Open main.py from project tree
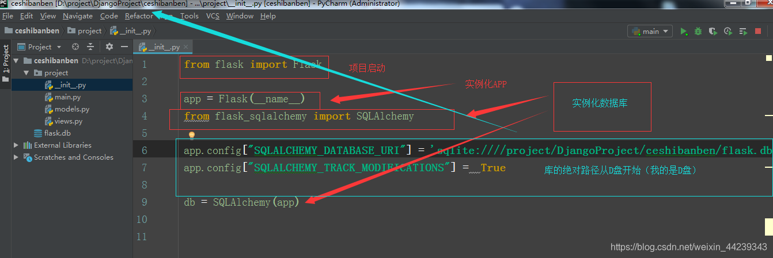 click(66, 97)
